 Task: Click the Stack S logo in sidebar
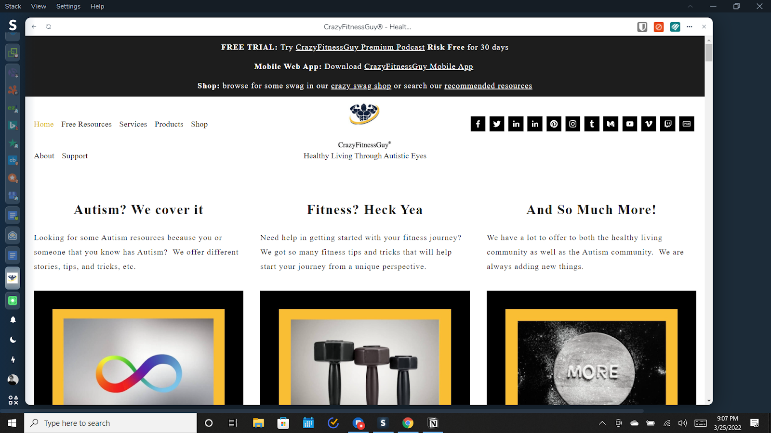point(13,25)
